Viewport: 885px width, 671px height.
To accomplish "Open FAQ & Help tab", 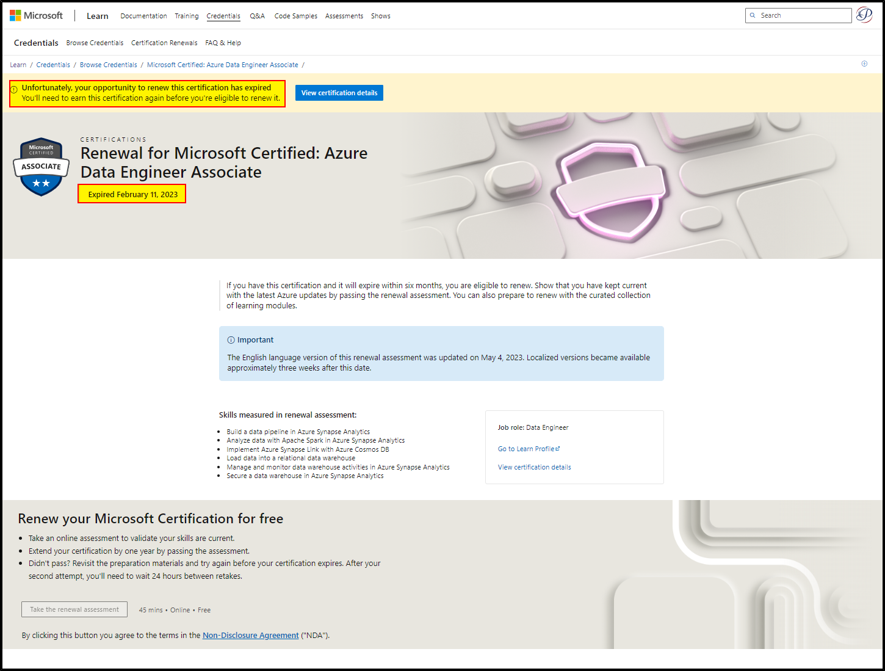I will click(223, 43).
